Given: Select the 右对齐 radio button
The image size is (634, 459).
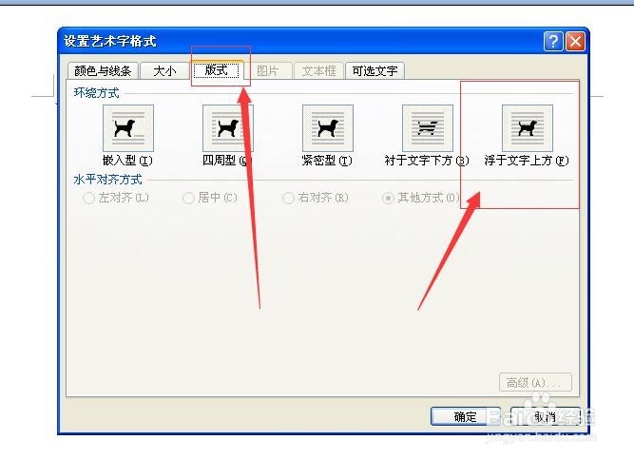Looking at the screenshot, I should [288, 199].
